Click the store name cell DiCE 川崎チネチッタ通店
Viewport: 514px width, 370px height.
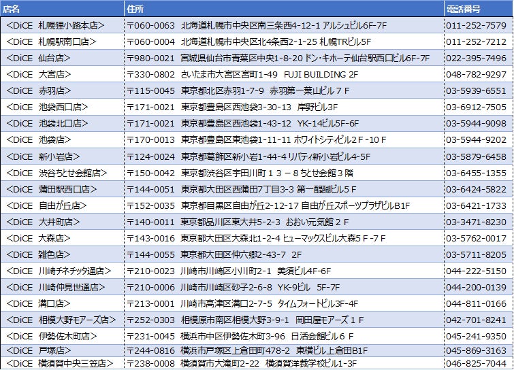pyautogui.click(x=62, y=271)
